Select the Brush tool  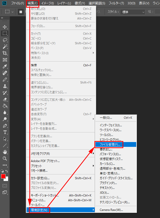pos(5,80)
